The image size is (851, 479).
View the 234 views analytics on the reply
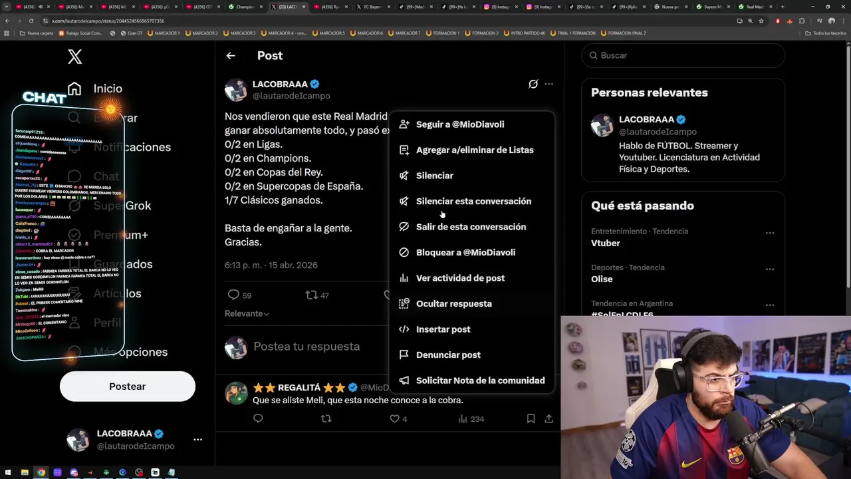pos(471,418)
